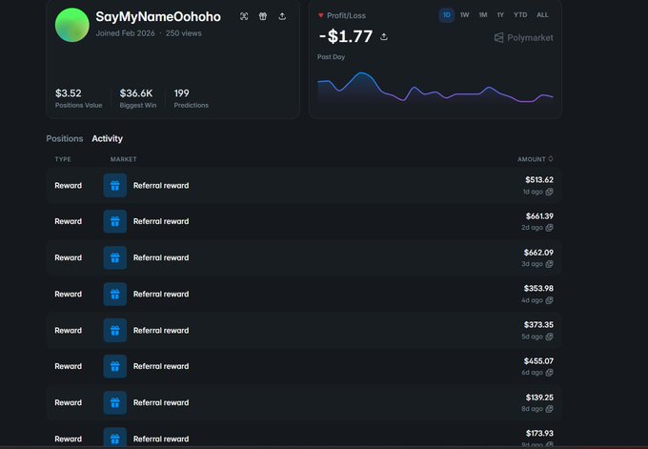Open the Activity tab
The image size is (648, 449).
107,138
